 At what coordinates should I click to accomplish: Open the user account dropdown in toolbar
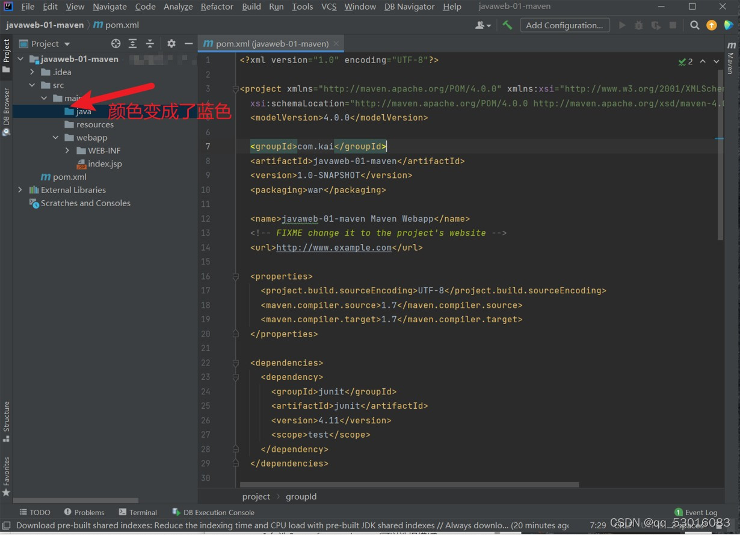(483, 25)
